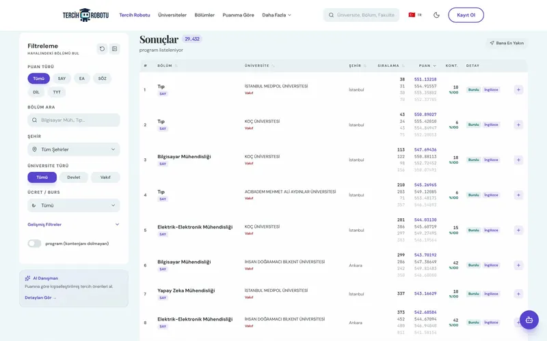The width and height of the screenshot is (547, 341).
Task: Click the reset filters icon
Action: point(102,49)
